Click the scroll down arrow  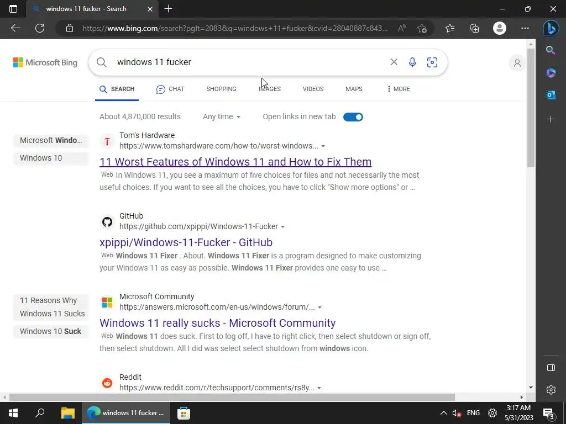[x=531, y=388]
